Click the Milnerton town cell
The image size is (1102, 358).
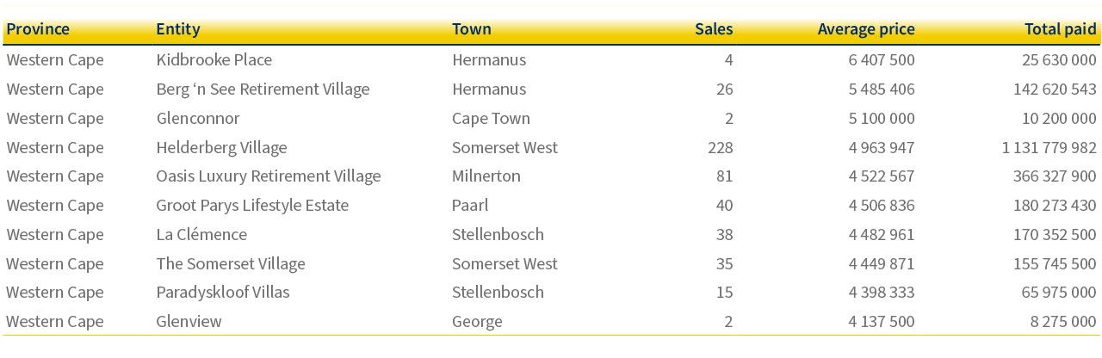click(x=486, y=176)
